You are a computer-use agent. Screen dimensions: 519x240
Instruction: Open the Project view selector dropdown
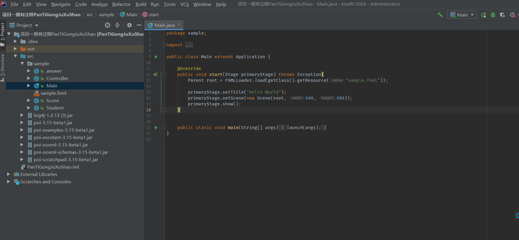(x=24, y=25)
